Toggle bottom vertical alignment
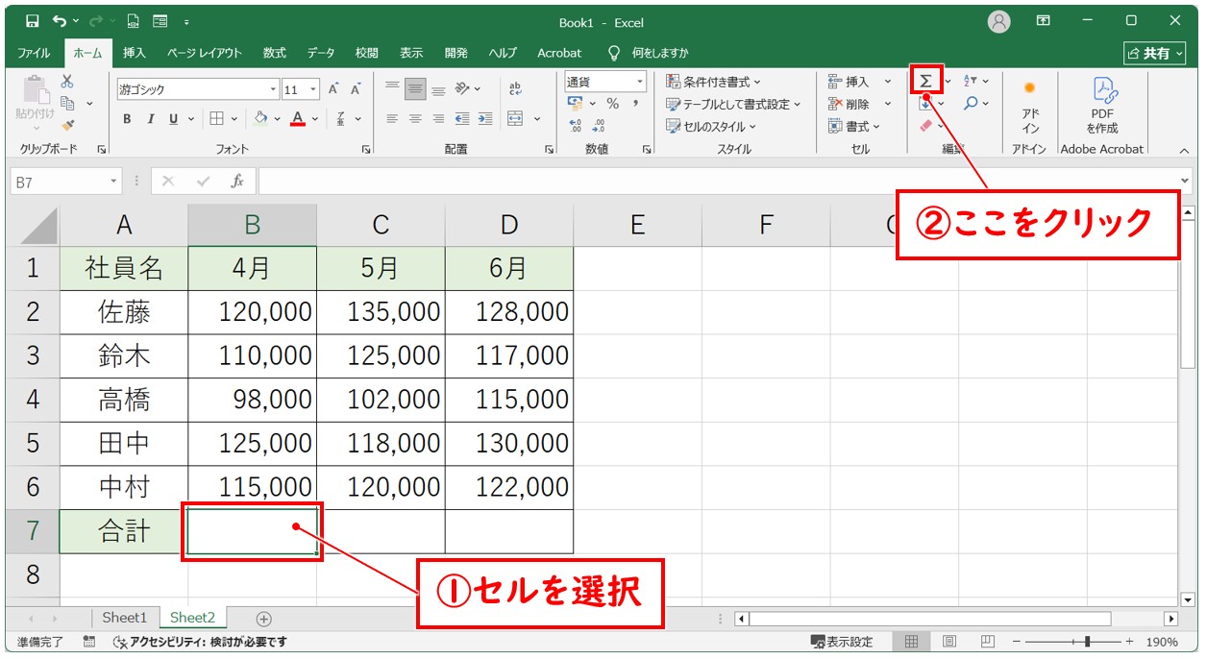Screen dimensions: 1206x659 pyautogui.click(x=438, y=89)
